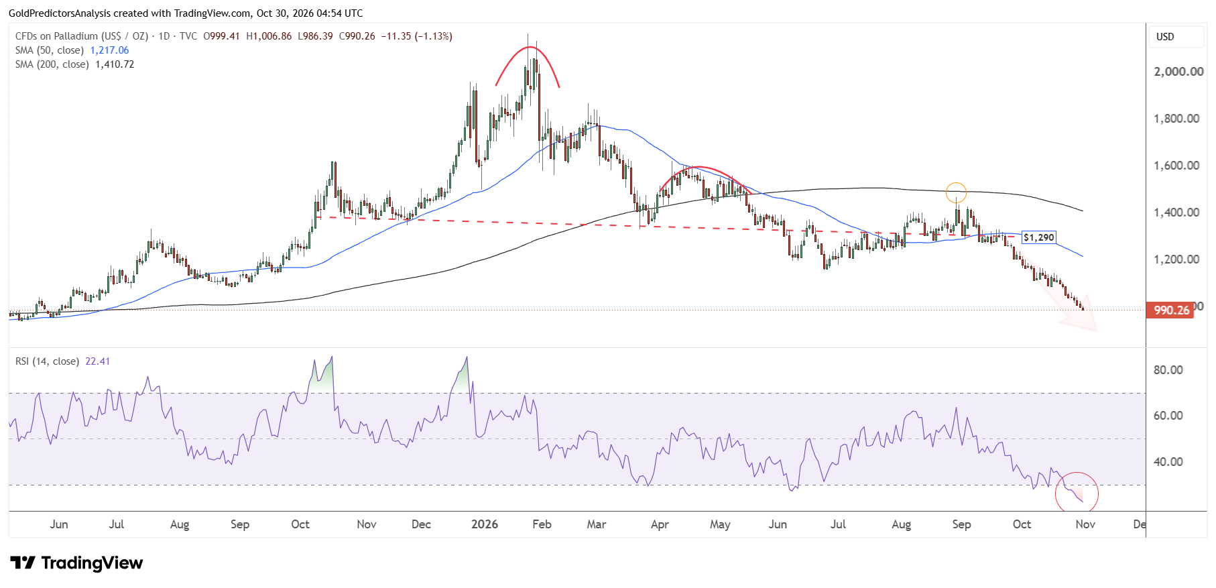1216x588 pixels.
Task: Click the Feb label on time axis
Action: (542, 524)
